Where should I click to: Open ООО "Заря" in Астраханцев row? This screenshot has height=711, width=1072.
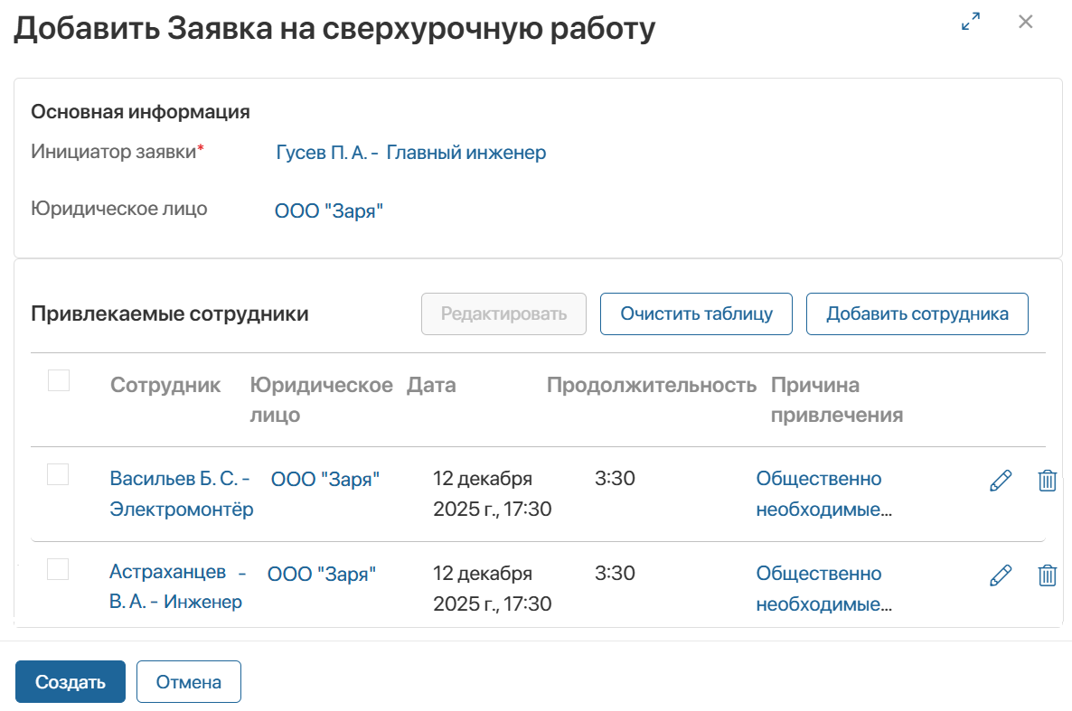(x=321, y=575)
